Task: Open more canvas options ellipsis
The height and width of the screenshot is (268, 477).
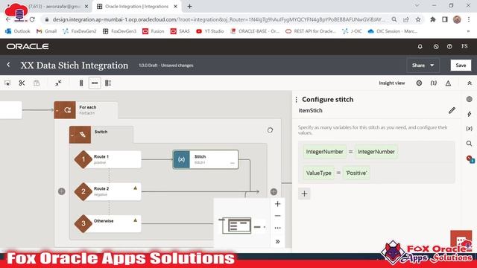Action: [x=277, y=228]
